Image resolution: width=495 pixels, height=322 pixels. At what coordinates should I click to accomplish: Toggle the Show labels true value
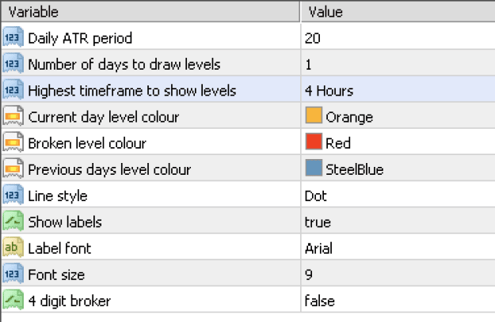[x=318, y=222]
